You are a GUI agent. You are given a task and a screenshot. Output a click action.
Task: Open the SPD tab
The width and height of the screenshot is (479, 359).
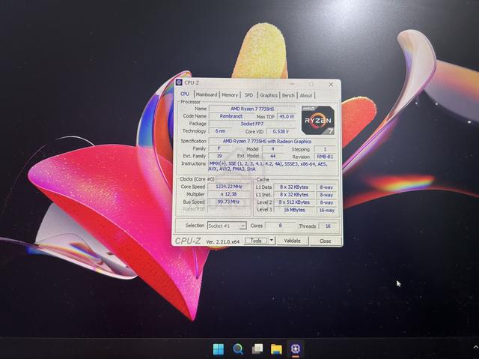(x=249, y=95)
